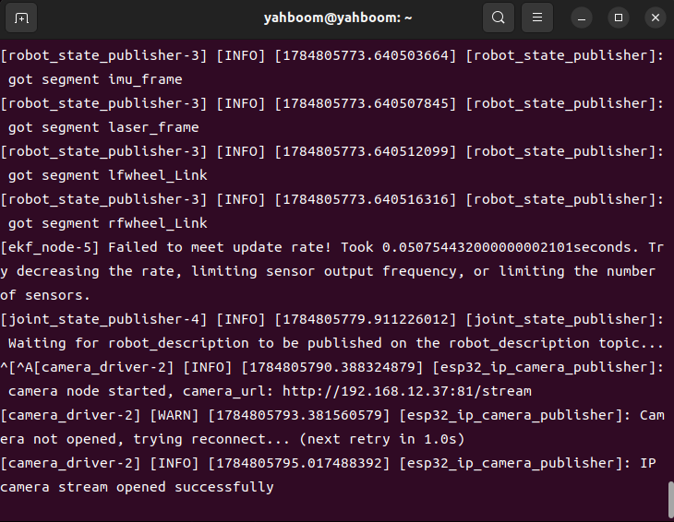This screenshot has width=674, height=522.
Task: Click timestamp 1784805773.640507845
Action: (366, 103)
